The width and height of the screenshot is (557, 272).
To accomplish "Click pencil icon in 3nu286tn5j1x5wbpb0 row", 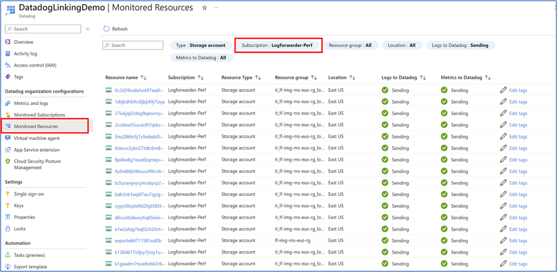I will click(503, 136).
